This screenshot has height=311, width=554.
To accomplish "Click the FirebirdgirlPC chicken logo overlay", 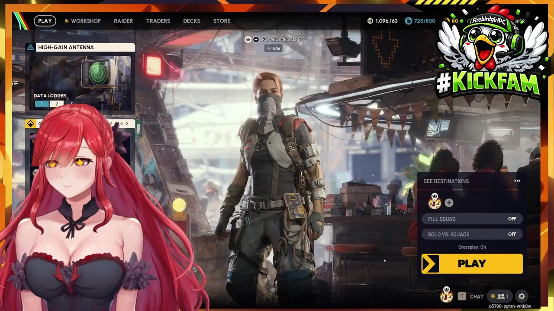I will tap(492, 50).
